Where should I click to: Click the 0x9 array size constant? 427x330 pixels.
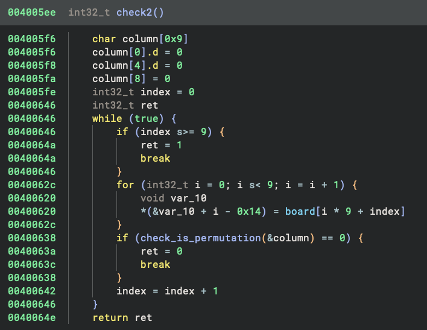[174, 39]
